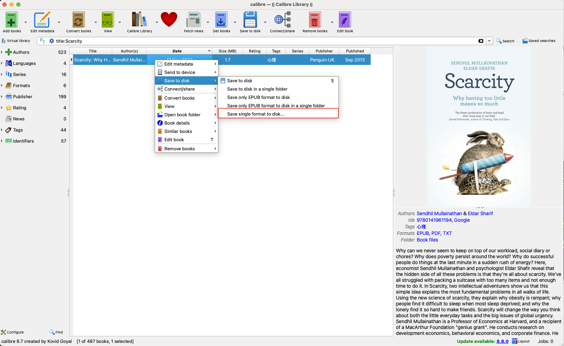Select the Identifiers category in sidebar
The image size is (564, 346).
pyautogui.click(x=24, y=141)
